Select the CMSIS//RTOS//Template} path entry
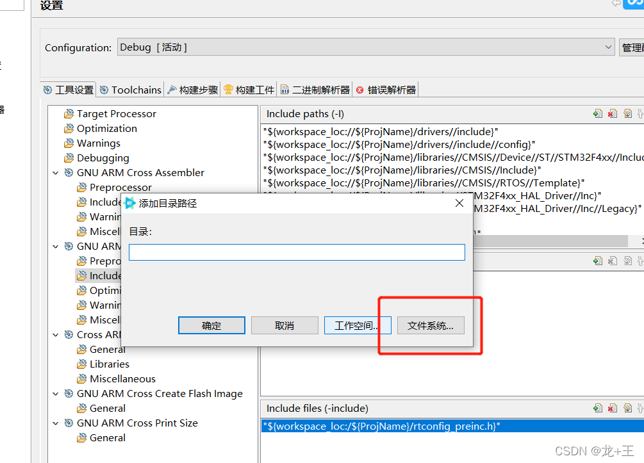 click(x=424, y=183)
